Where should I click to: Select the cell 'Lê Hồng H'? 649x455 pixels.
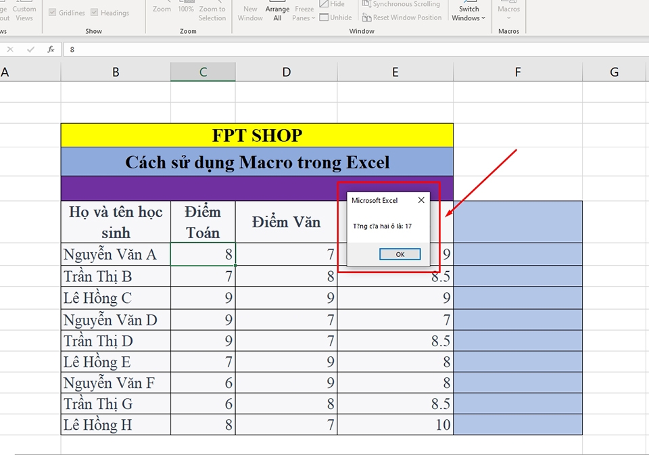pos(116,425)
